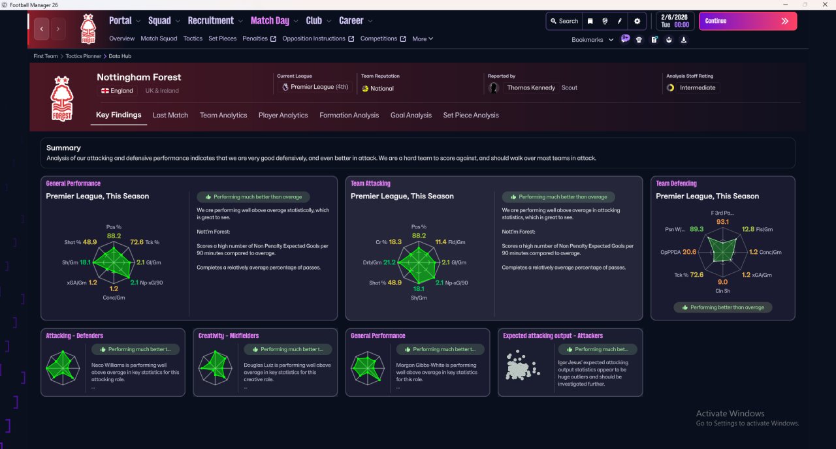Screen dimensions: 836x449
Task: Click the Data Hub breadcrumb text
Action: 120,57
